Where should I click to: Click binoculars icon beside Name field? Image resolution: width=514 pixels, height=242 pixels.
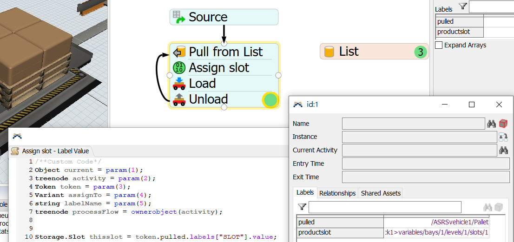point(491,124)
